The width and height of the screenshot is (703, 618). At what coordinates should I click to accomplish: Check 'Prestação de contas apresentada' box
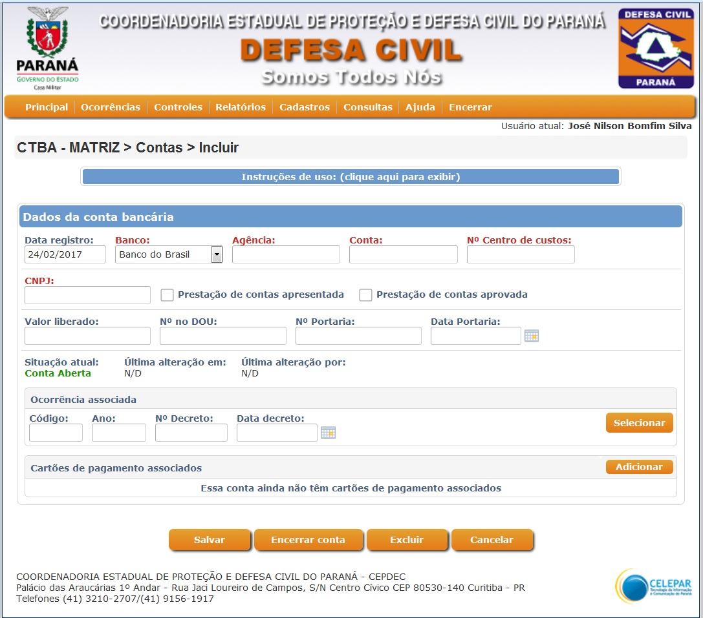click(x=168, y=295)
